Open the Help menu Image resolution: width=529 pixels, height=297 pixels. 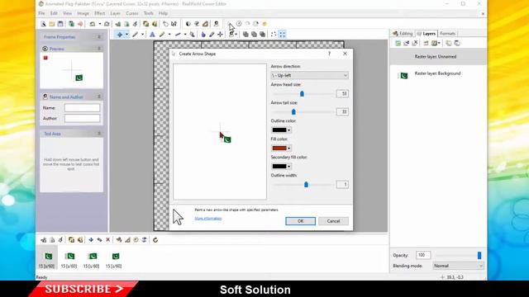163,13
